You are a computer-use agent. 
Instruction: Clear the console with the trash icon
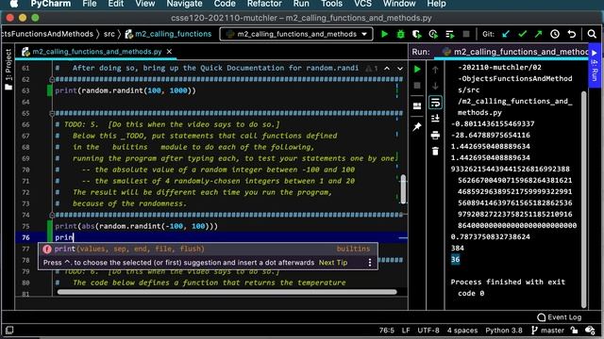[x=435, y=151]
